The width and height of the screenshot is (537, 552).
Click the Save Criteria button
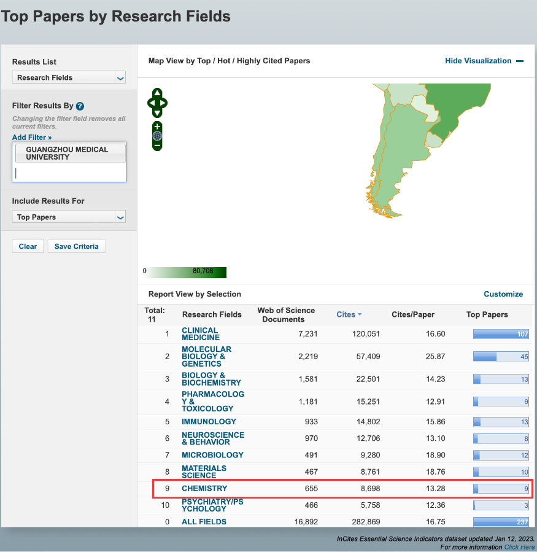click(x=77, y=246)
